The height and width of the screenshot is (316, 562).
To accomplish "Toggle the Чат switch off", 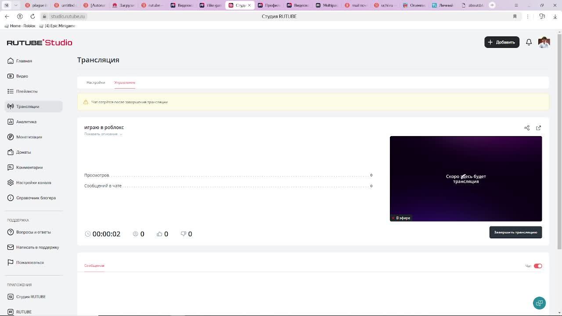I will [538, 266].
